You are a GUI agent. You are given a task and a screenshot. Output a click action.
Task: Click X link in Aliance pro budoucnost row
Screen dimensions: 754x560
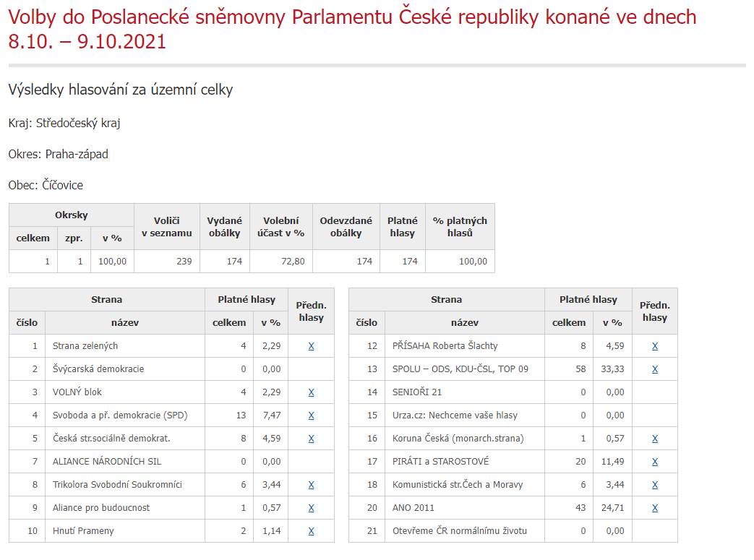click(311, 508)
